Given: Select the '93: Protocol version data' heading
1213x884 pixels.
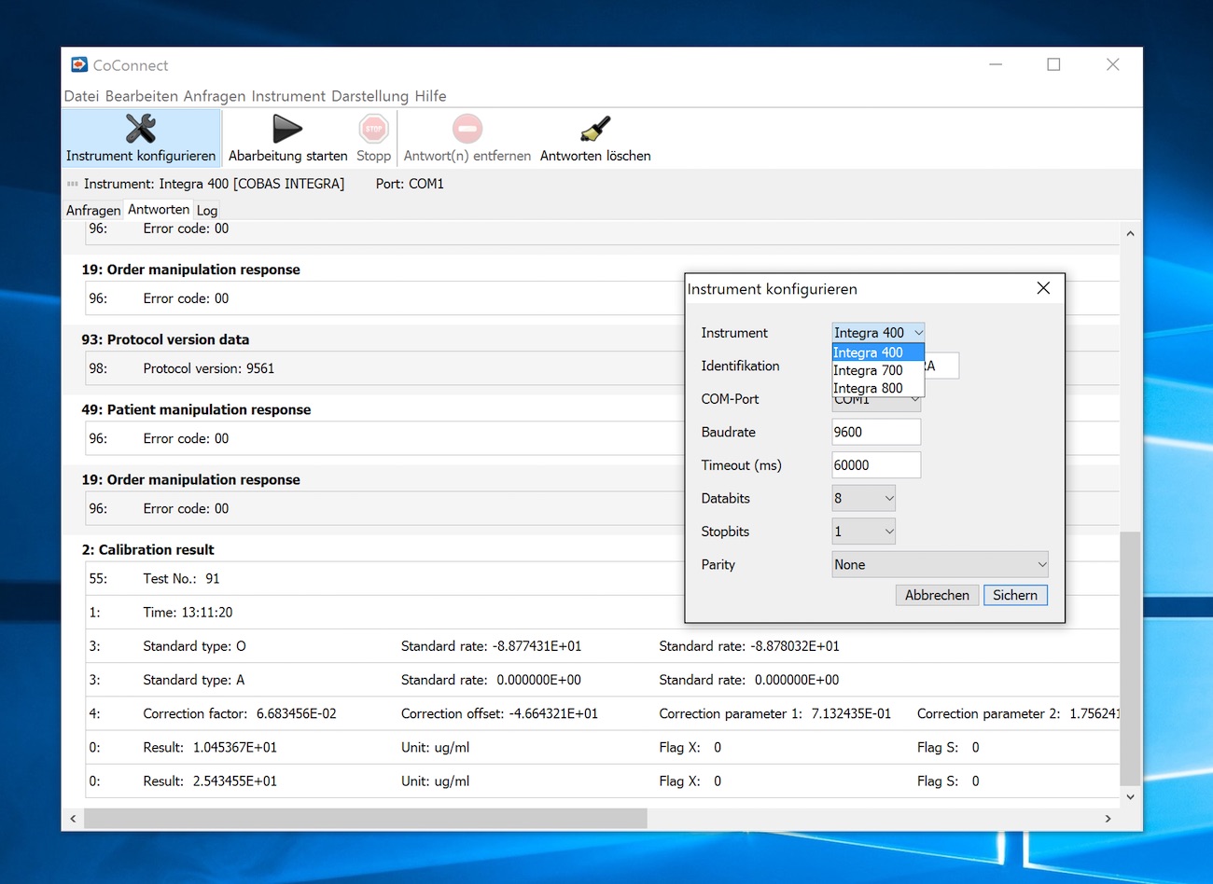Looking at the screenshot, I should tap(165, 339).
